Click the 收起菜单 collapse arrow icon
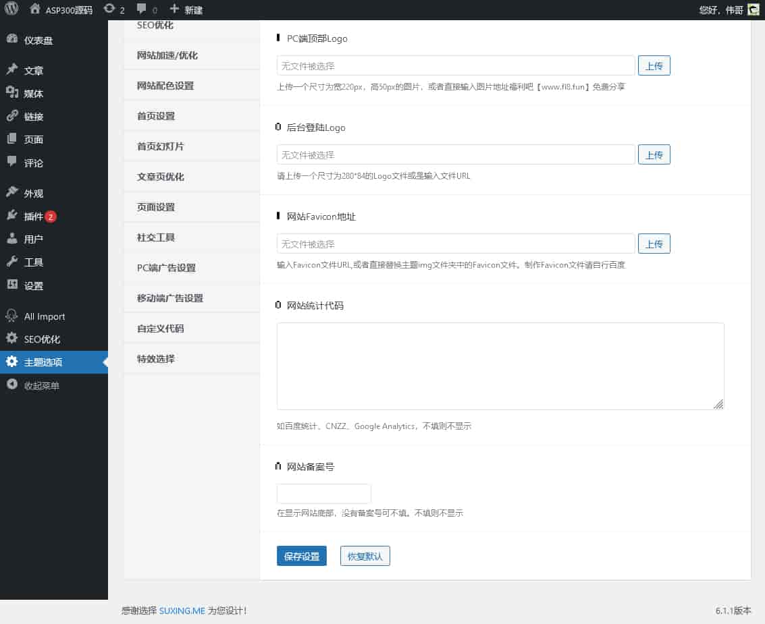 [12, 384]
